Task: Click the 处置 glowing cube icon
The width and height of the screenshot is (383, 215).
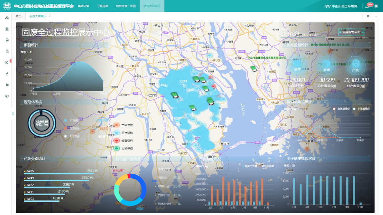Action: [327, 65]
